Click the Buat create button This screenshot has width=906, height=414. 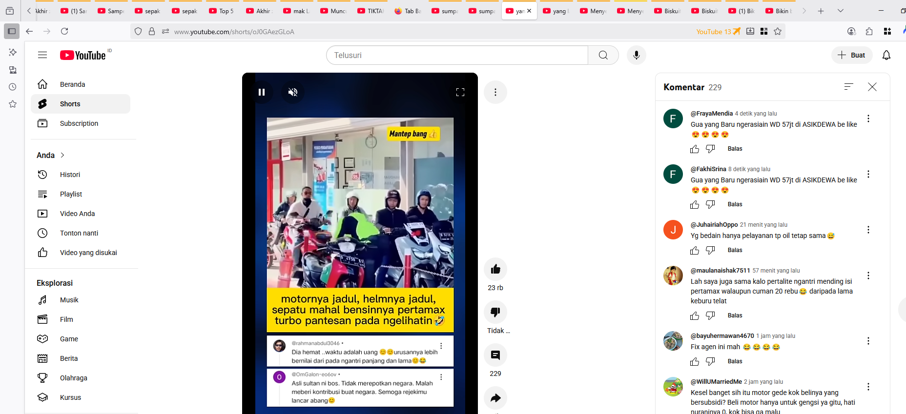[851, 55]
